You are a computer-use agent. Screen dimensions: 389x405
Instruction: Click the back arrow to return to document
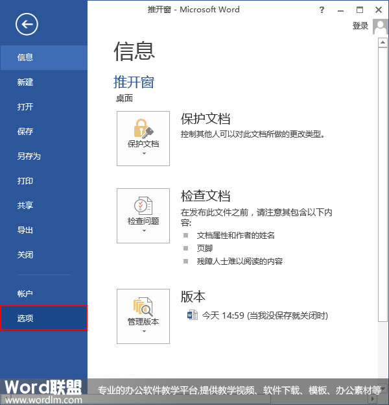pos(27,24)
